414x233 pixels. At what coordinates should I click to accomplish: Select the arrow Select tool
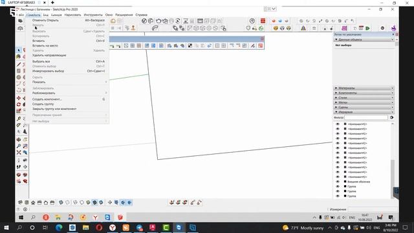point(19,50)
